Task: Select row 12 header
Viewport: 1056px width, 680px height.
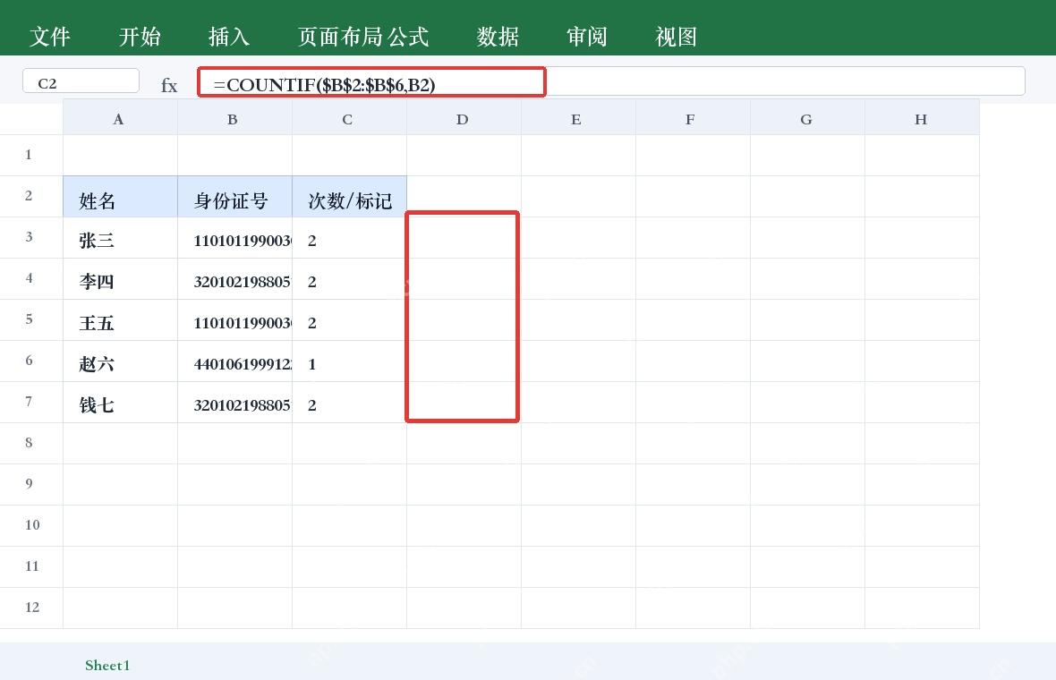Action: pos(31,607)
